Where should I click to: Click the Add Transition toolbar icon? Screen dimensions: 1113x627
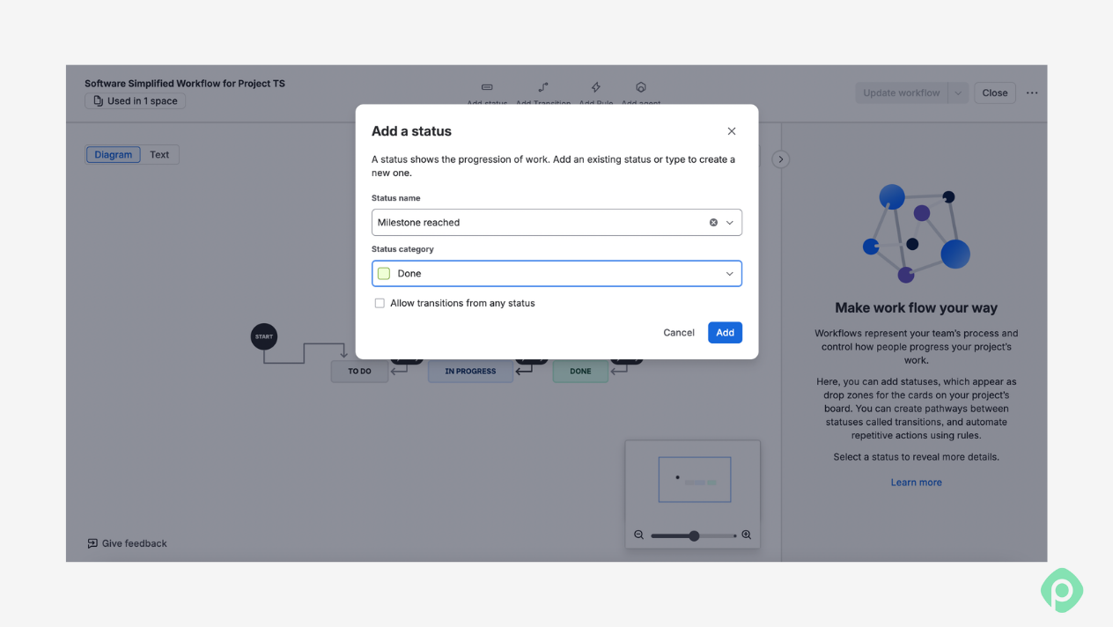pyautogui.click(x=543, y=87)
